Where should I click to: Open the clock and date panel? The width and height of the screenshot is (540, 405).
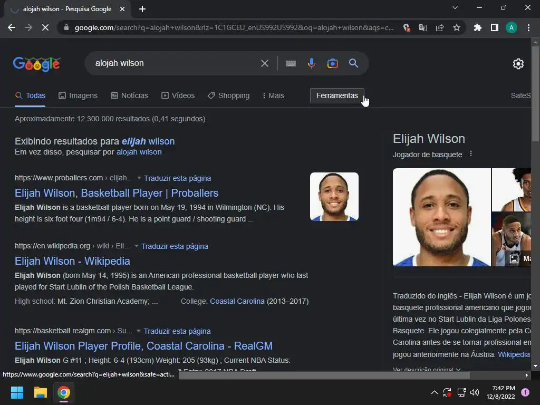(x=501, y=392)
